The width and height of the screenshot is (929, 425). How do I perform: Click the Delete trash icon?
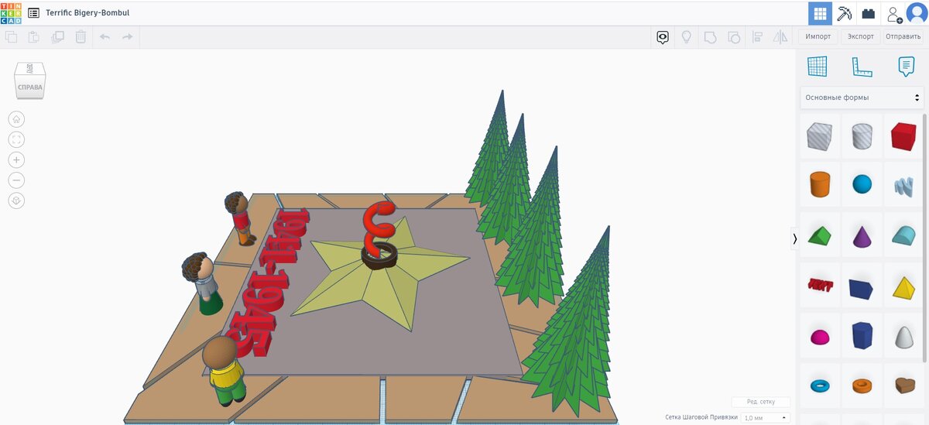[x=81, y=36]
